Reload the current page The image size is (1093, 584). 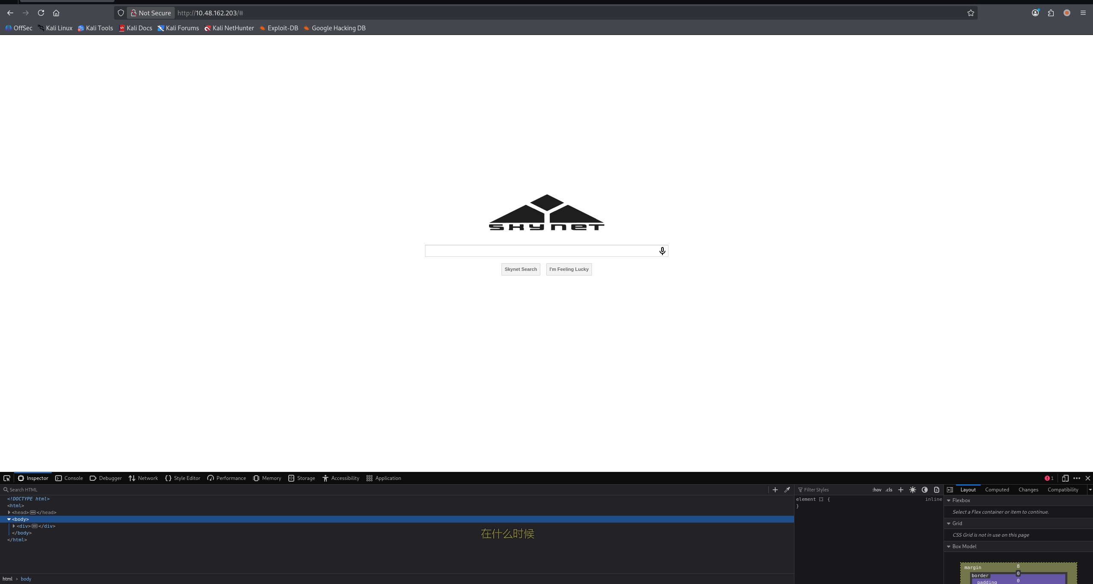[x=41, y=13]
